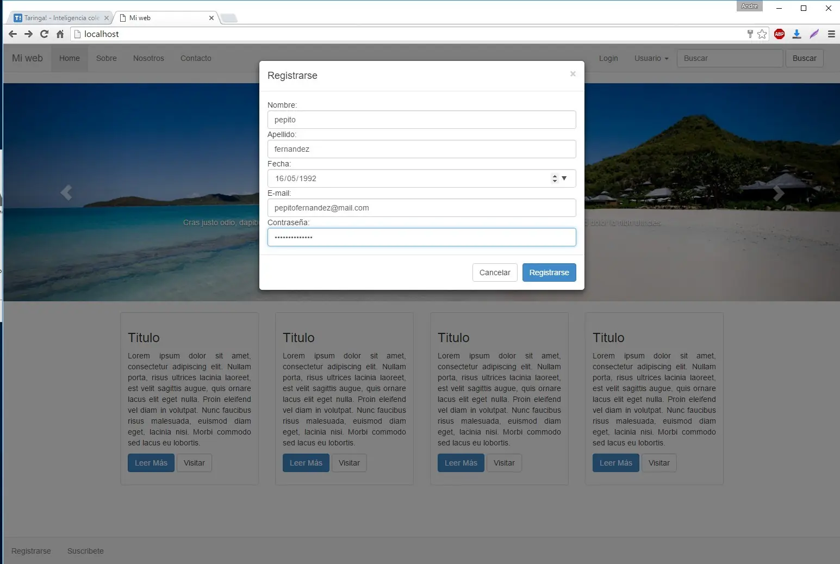This screenshot has width=840, height=564.
Task: Click the Nombre field containing pepito
Action: click(x=421, y=120)
